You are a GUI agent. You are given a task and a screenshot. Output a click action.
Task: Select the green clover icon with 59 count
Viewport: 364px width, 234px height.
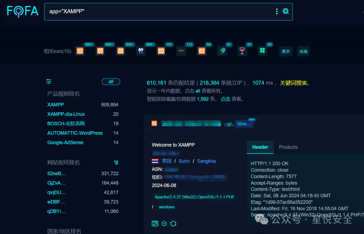[263, 50]
